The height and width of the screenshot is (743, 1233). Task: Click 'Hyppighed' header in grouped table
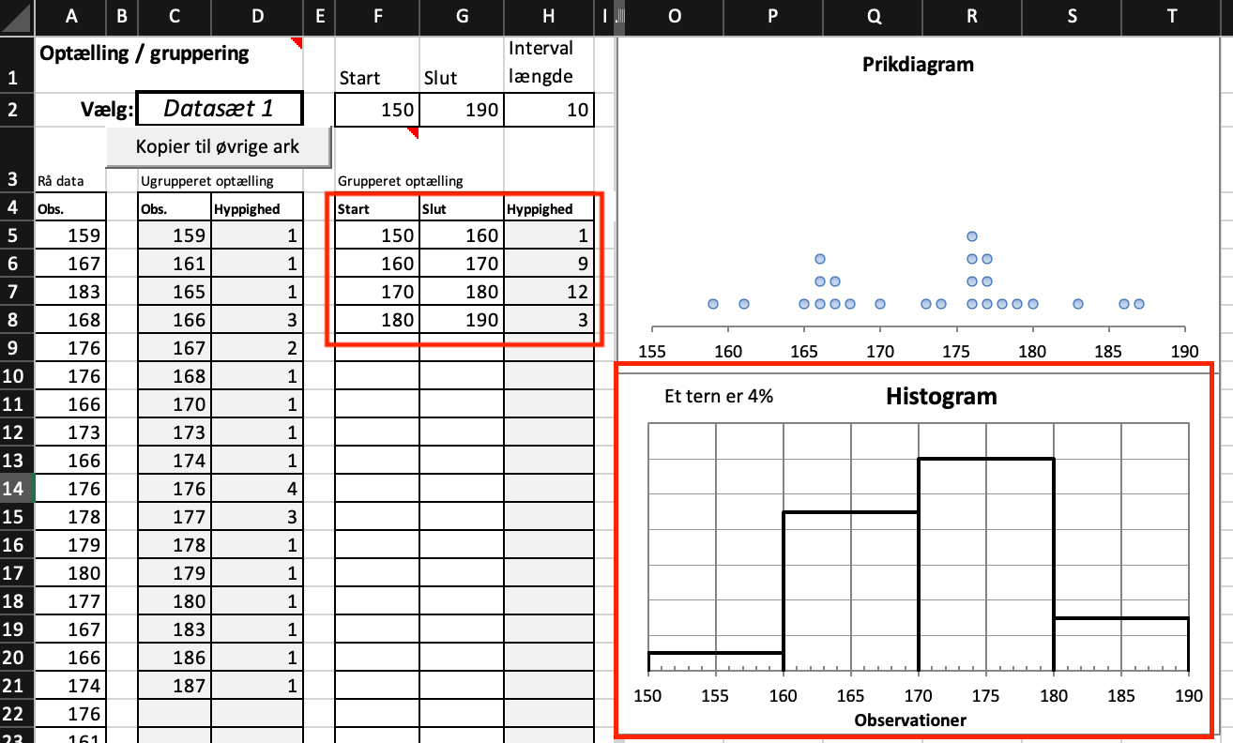click(x=549, y=209)
